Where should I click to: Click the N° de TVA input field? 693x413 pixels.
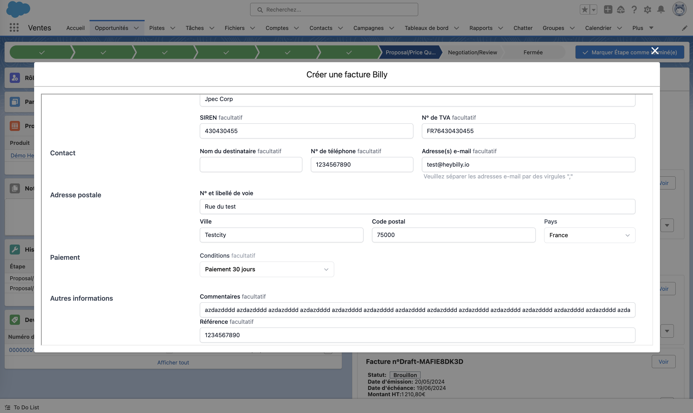coord(528,131)
